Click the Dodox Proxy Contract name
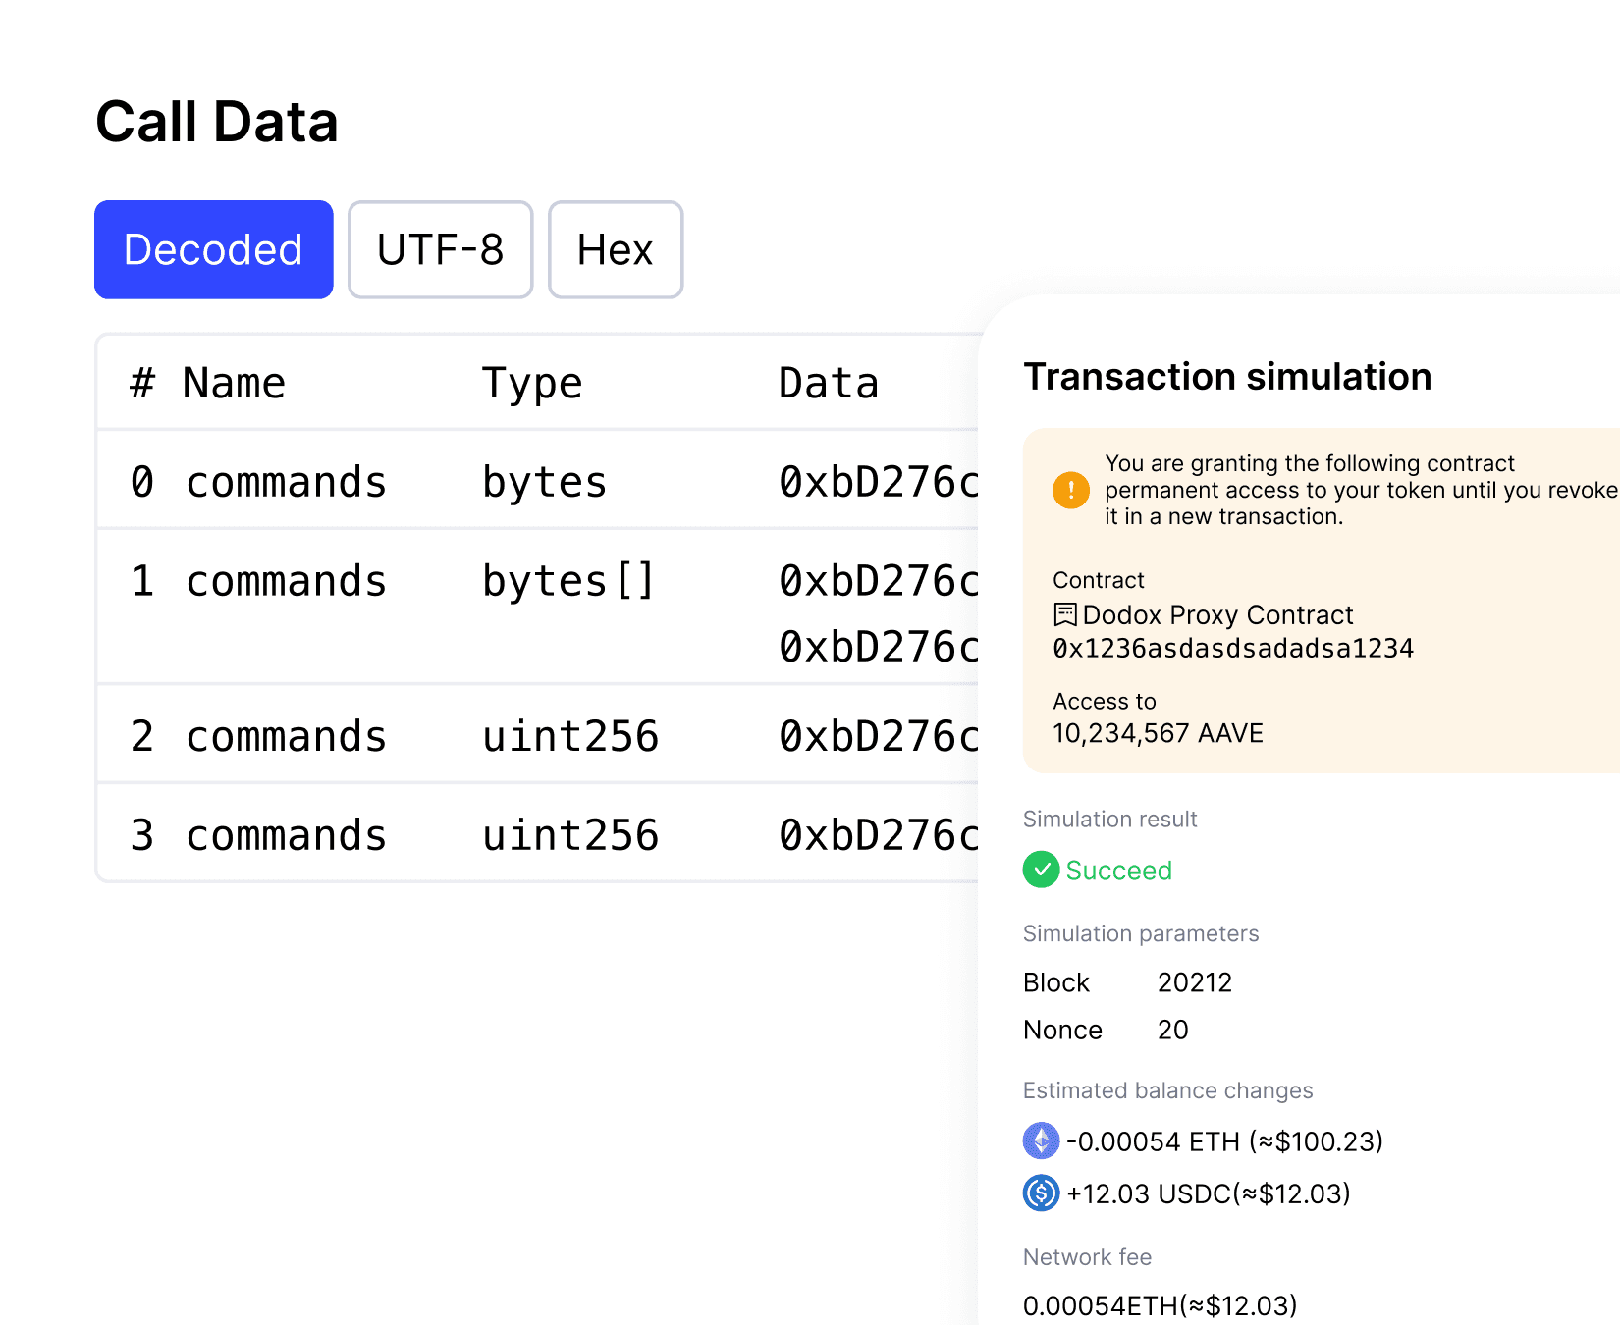The image size is (1620, 1325). 1217,614
